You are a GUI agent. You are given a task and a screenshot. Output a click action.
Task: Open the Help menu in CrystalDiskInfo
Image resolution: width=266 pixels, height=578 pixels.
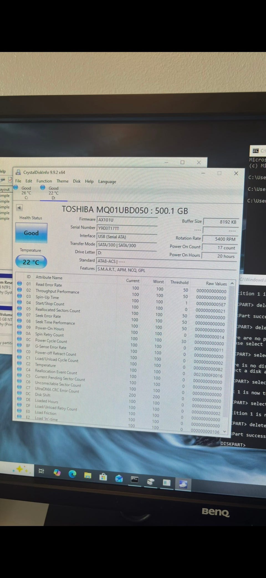pos(89,181)
